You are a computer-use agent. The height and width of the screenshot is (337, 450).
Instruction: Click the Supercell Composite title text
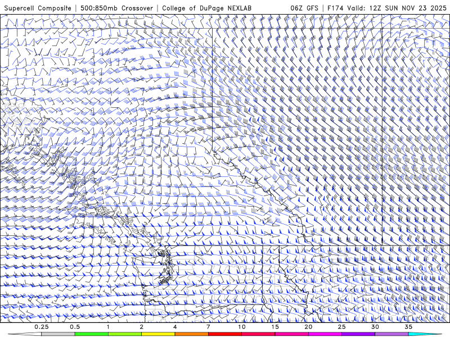click(x=38, y=8)
